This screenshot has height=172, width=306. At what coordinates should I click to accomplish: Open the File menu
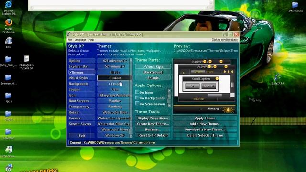(70, 40)
